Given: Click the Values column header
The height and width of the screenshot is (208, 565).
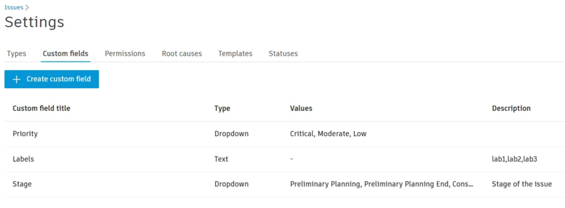Looking at the screenshot, I should click(301, 109).
